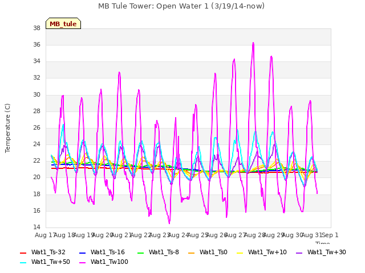Click the Aug 28 x-axis tick label
Image resolution: width=365 pixels, height=273 pixels.
click(x=255, y=235)
